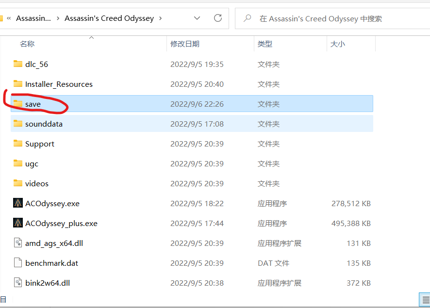Select the sounddata folder name
430x308 pixels.
[x=44, y=124]
